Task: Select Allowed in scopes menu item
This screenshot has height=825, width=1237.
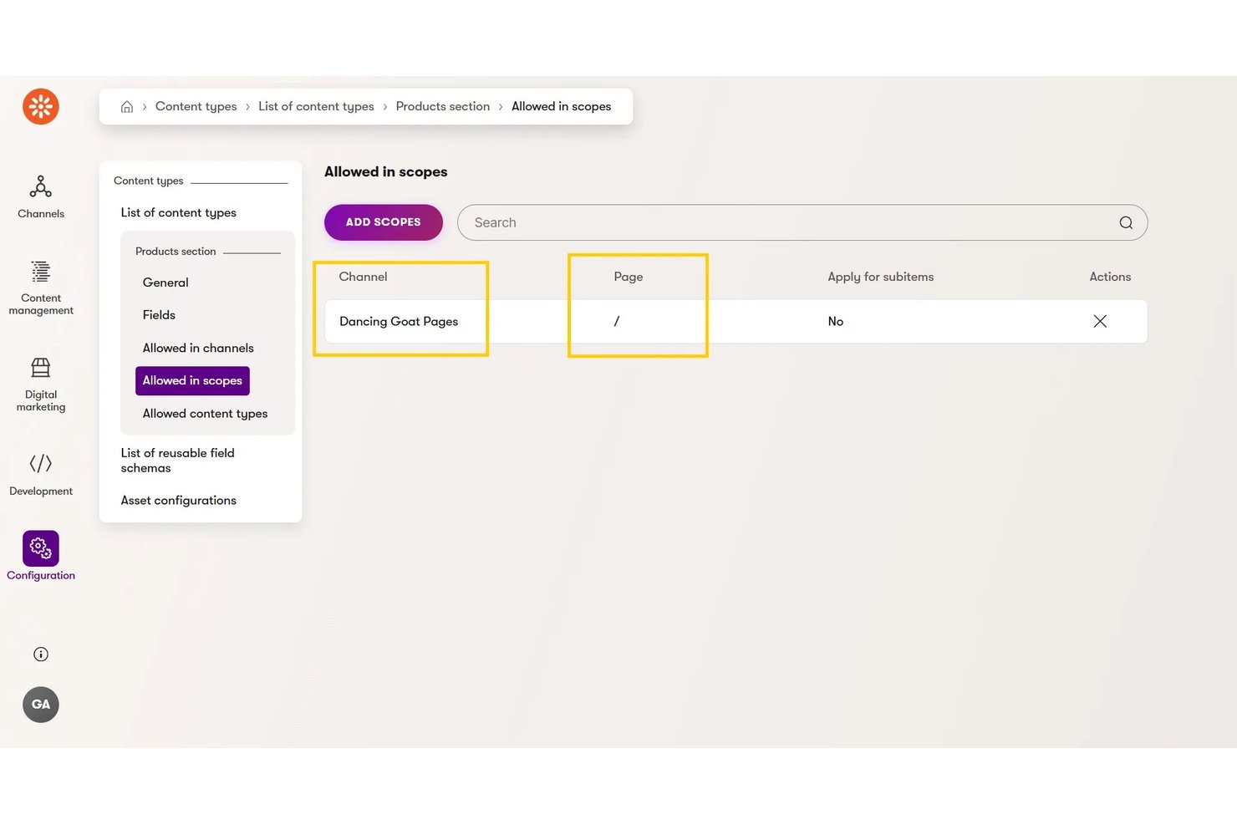Action: 192,381
